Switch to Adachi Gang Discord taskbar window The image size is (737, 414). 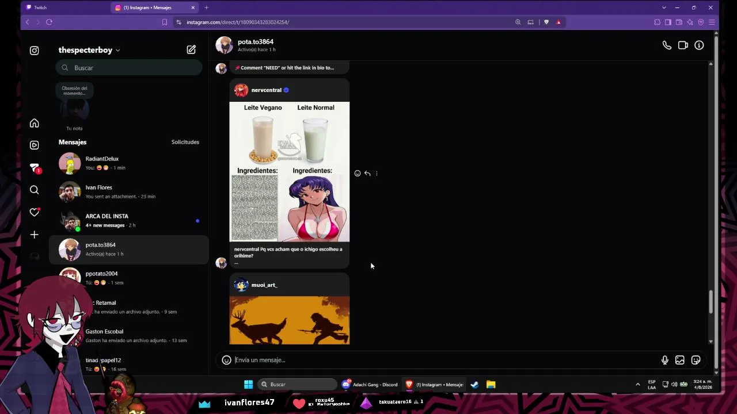[x=370, y=384]
